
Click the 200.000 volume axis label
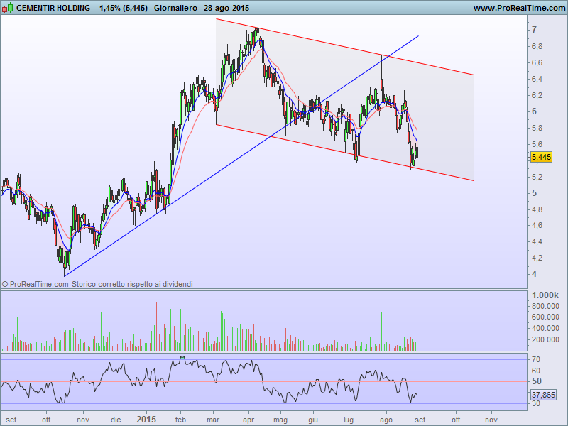click(545, 339)
